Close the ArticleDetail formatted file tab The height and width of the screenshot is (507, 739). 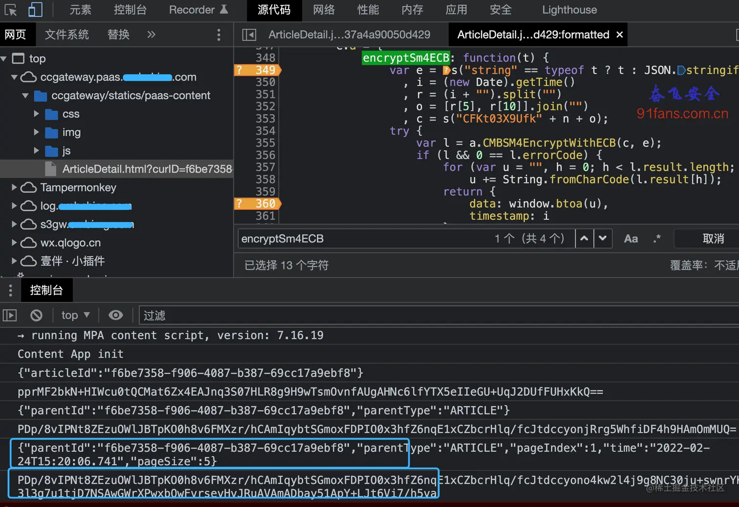tap(620, 35)
